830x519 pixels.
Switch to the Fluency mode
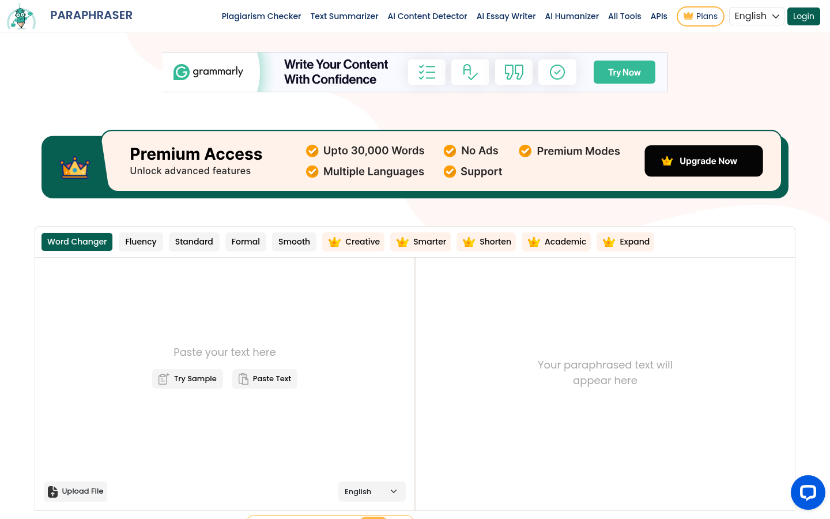[141, 242]
